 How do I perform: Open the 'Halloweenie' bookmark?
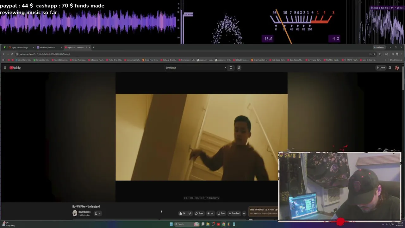(96, 60)
